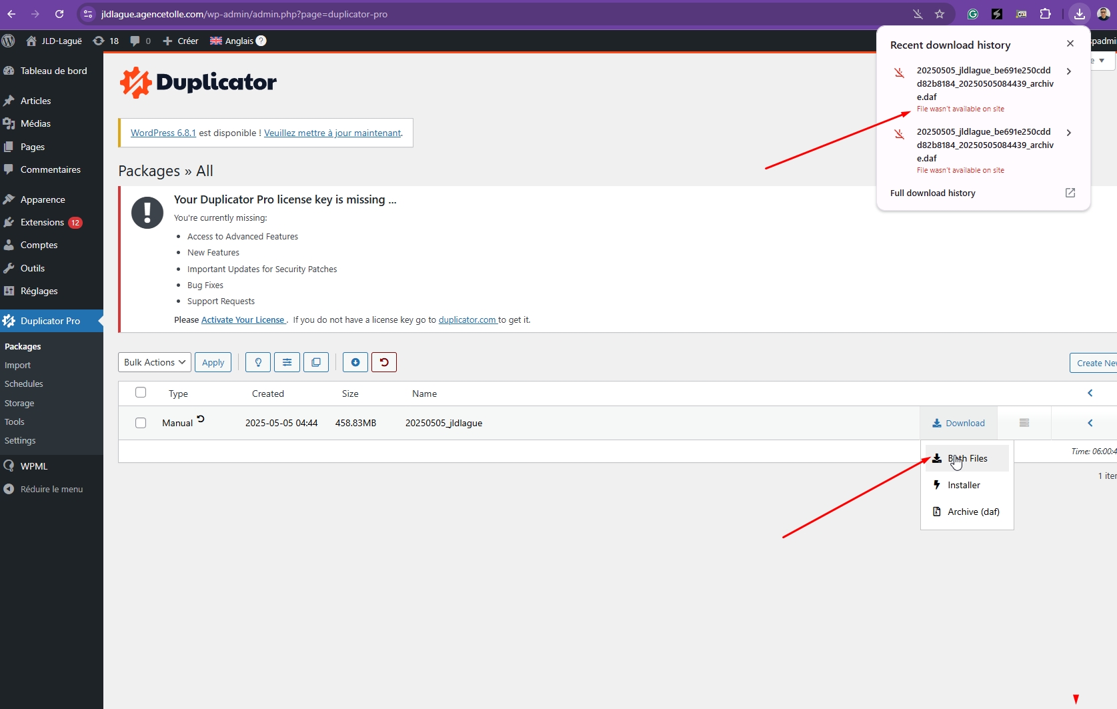Click the Manual package recovery icon
This screenshot has height=709, width=1117.
click(200, 419)
